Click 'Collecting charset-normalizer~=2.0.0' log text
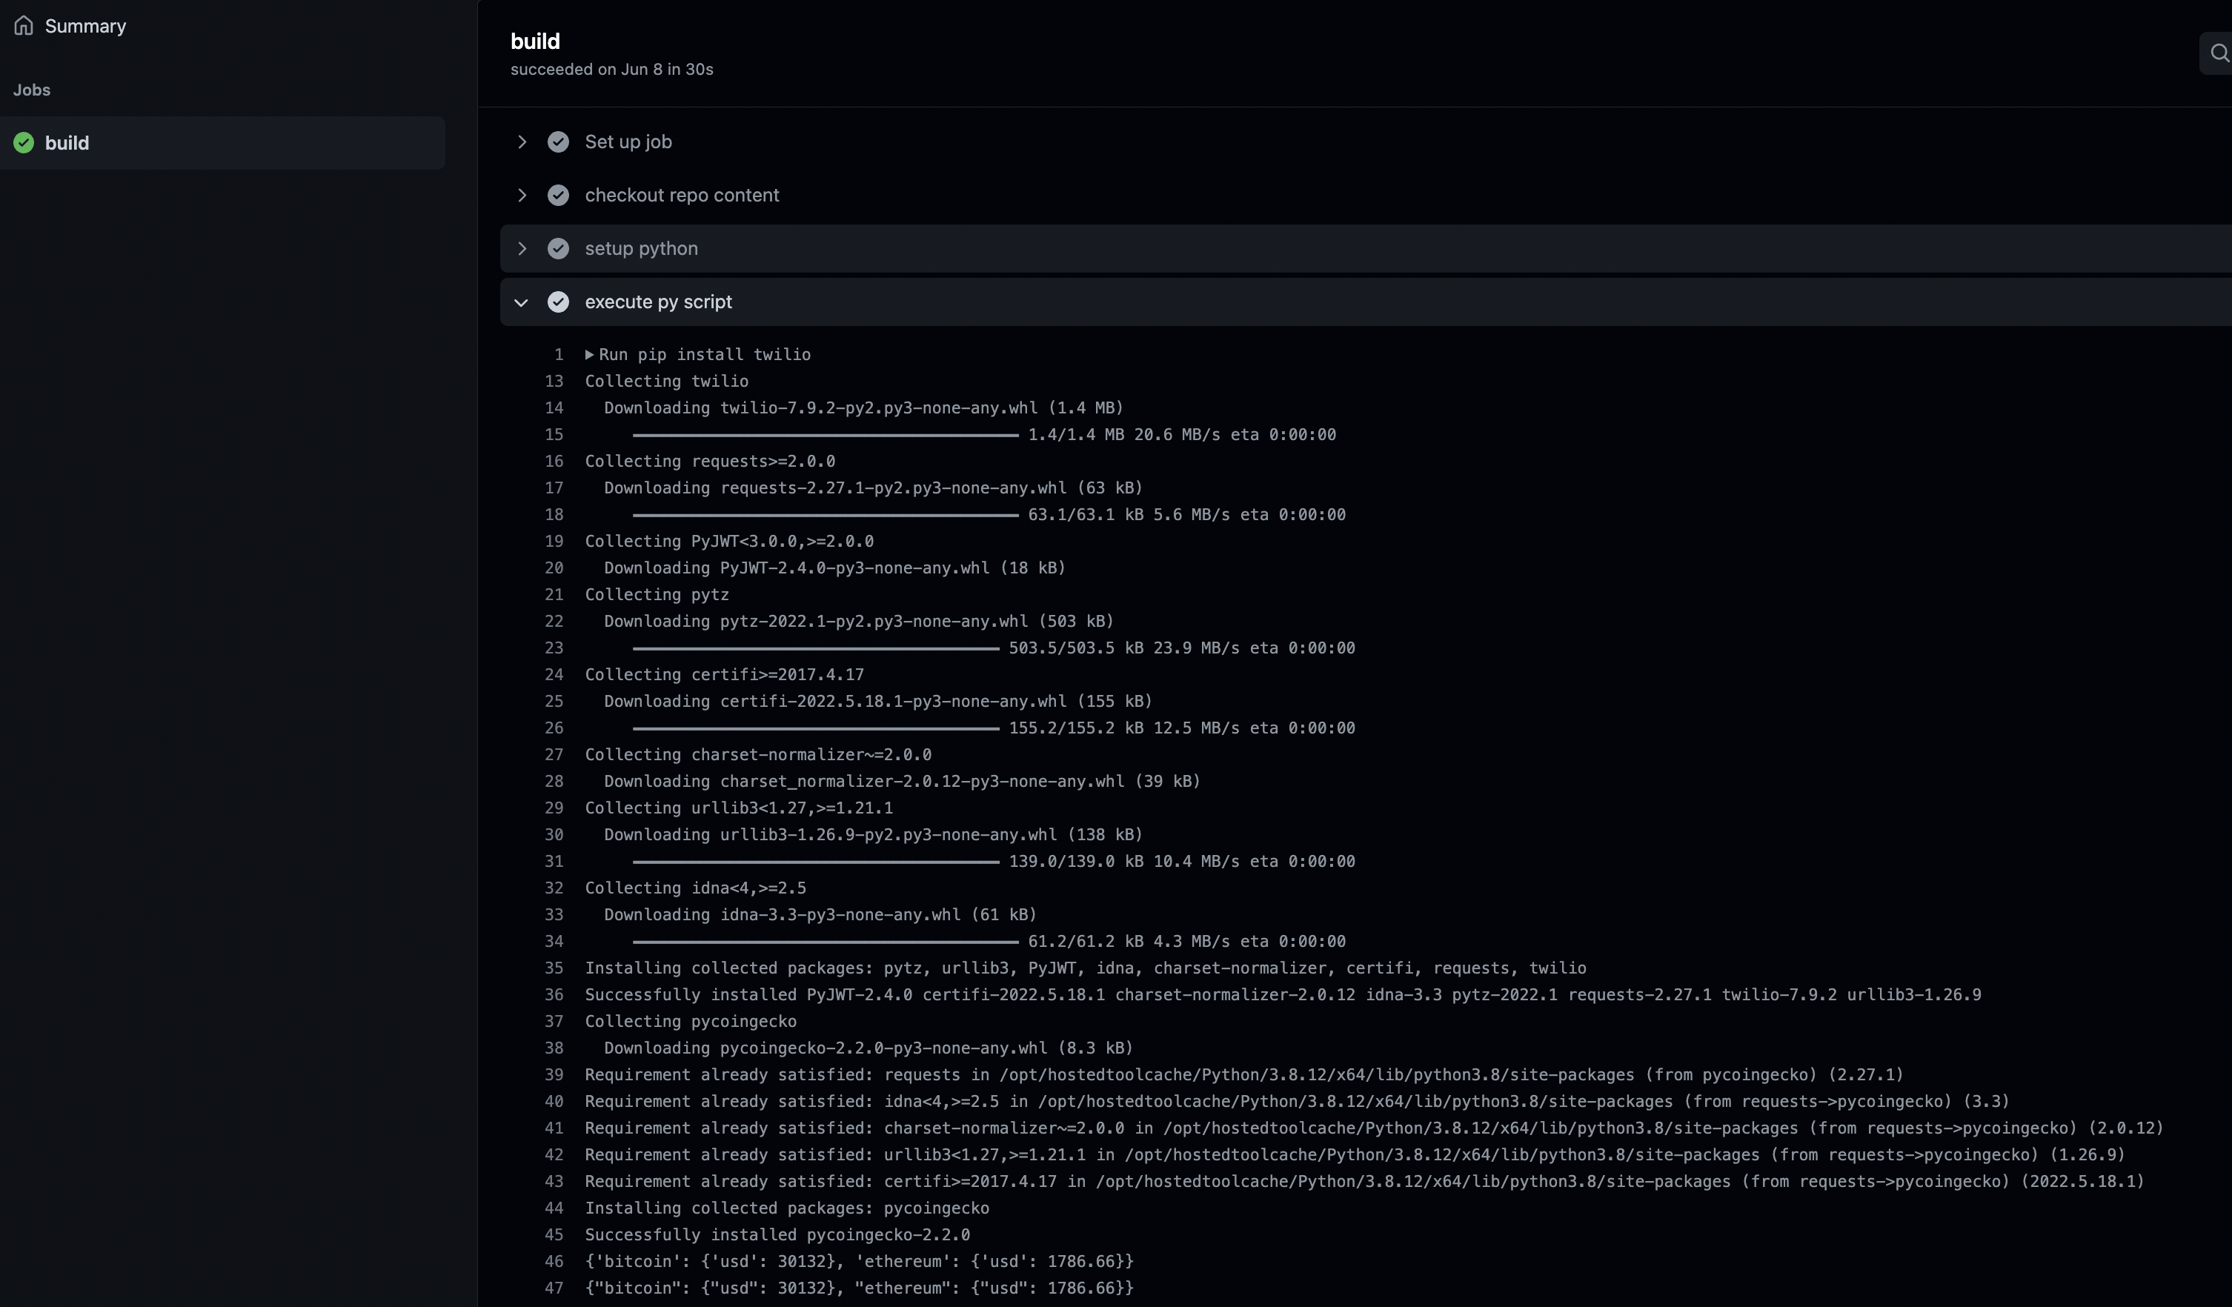The width and height of the screenshot is (2232, 1307). 758,754
